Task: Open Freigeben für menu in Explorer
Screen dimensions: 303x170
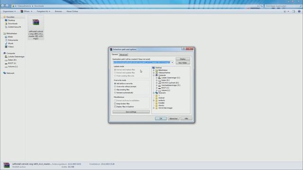Action: coord(44,11)
